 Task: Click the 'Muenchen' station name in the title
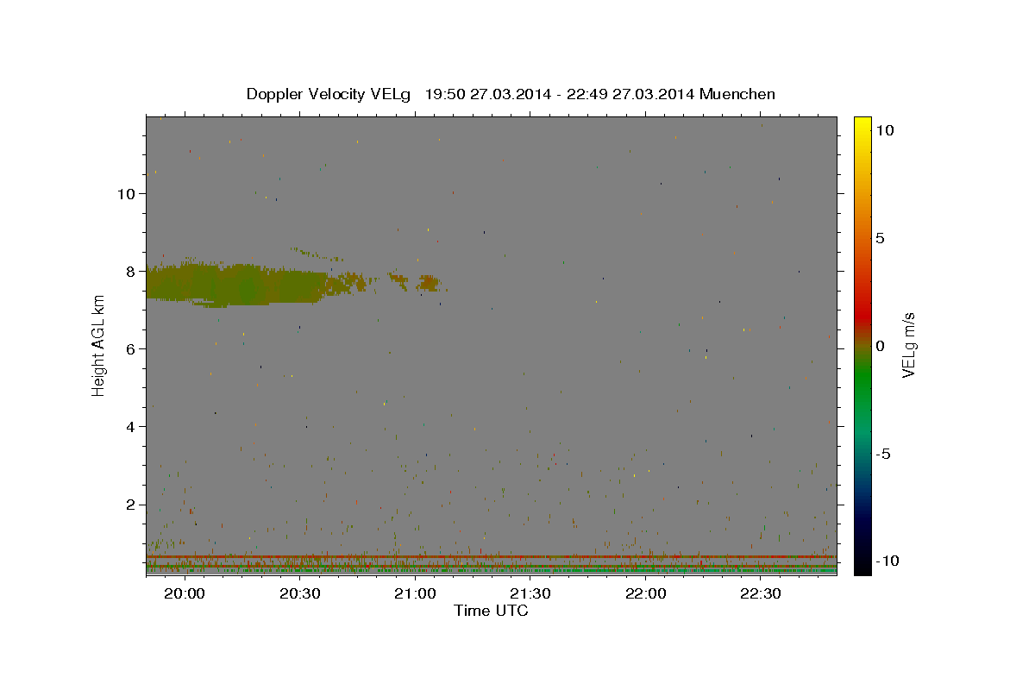click(737, 94)
